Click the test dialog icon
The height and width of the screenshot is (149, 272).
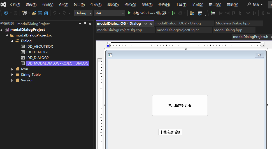213,13
